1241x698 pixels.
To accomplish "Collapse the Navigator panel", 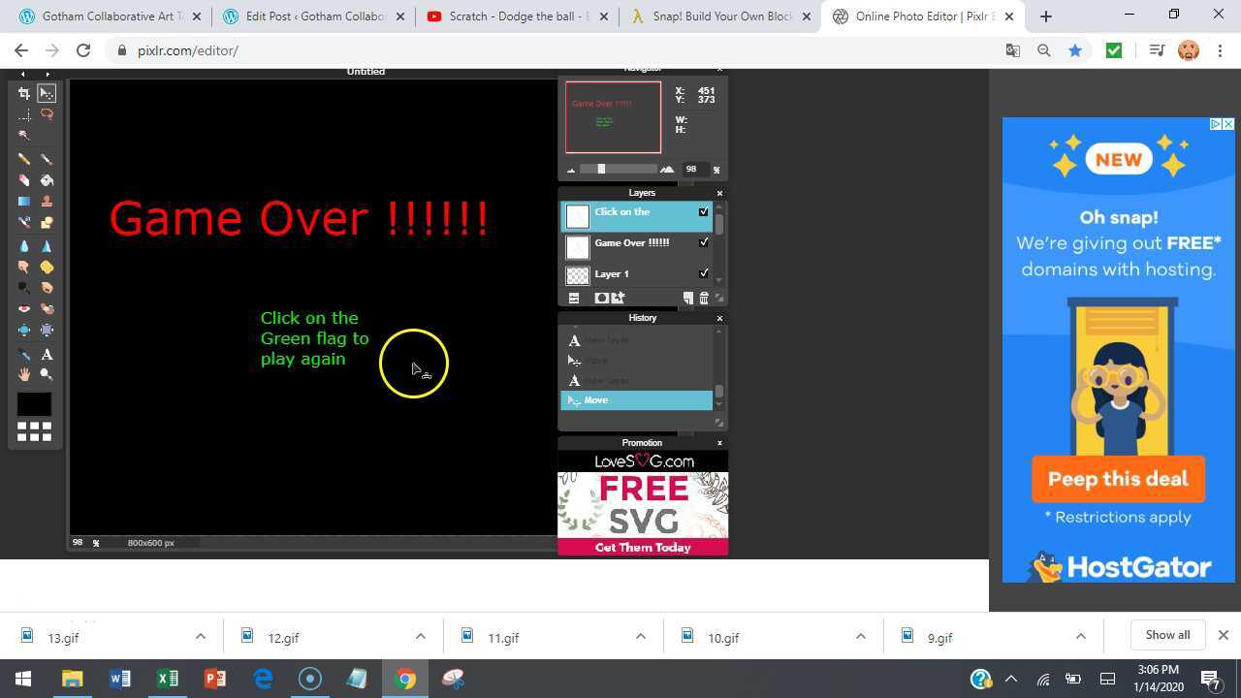I will (719, 69).
